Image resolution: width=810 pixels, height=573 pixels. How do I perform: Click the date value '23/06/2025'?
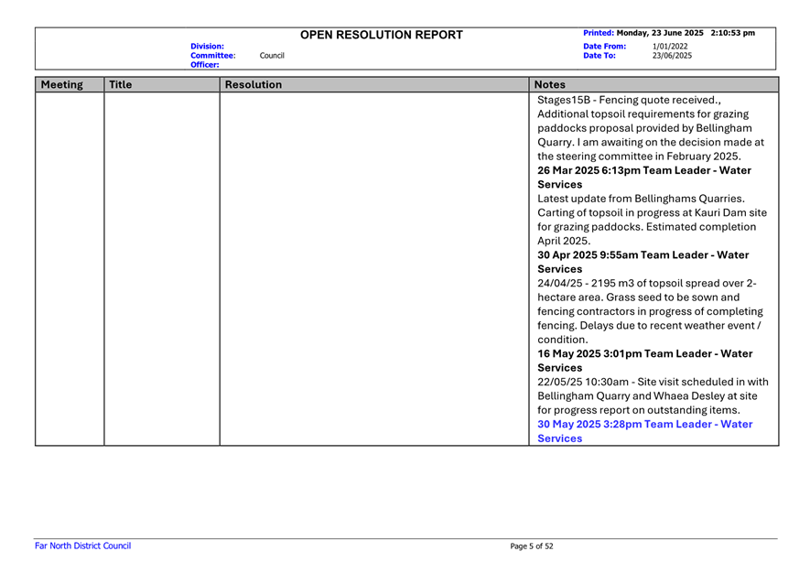(672, 56)
